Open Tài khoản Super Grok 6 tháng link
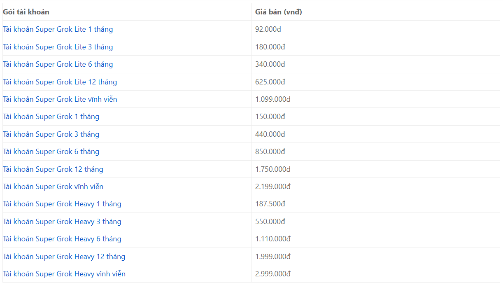 point(51,152)
